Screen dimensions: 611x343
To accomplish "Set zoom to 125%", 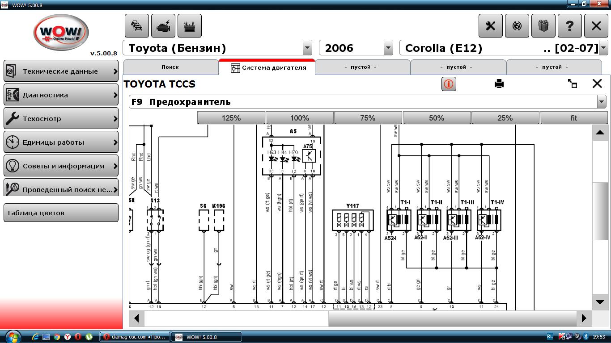I will pos(231,118).
